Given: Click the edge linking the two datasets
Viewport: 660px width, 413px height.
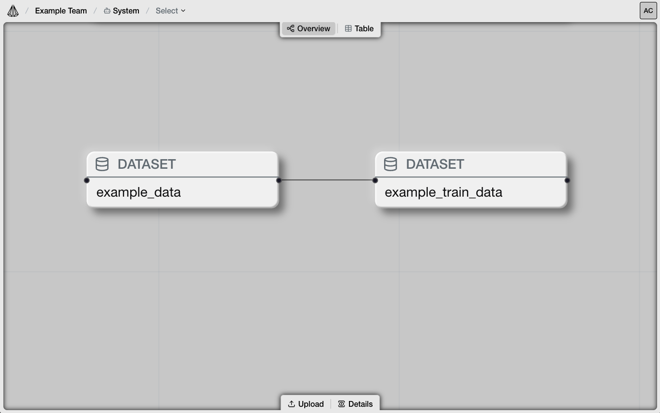Looking at the screenshot, I should pos(327,180).
